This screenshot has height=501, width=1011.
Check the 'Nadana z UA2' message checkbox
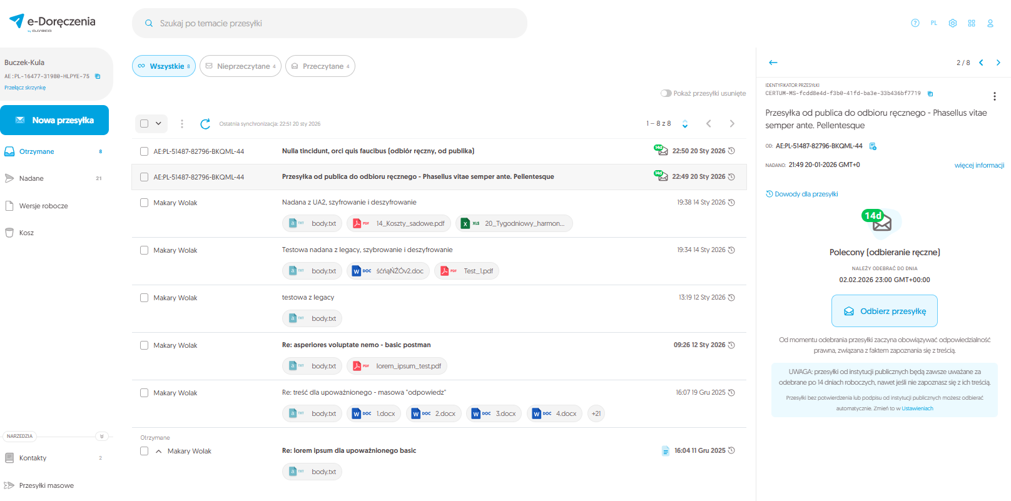(144, 203)
